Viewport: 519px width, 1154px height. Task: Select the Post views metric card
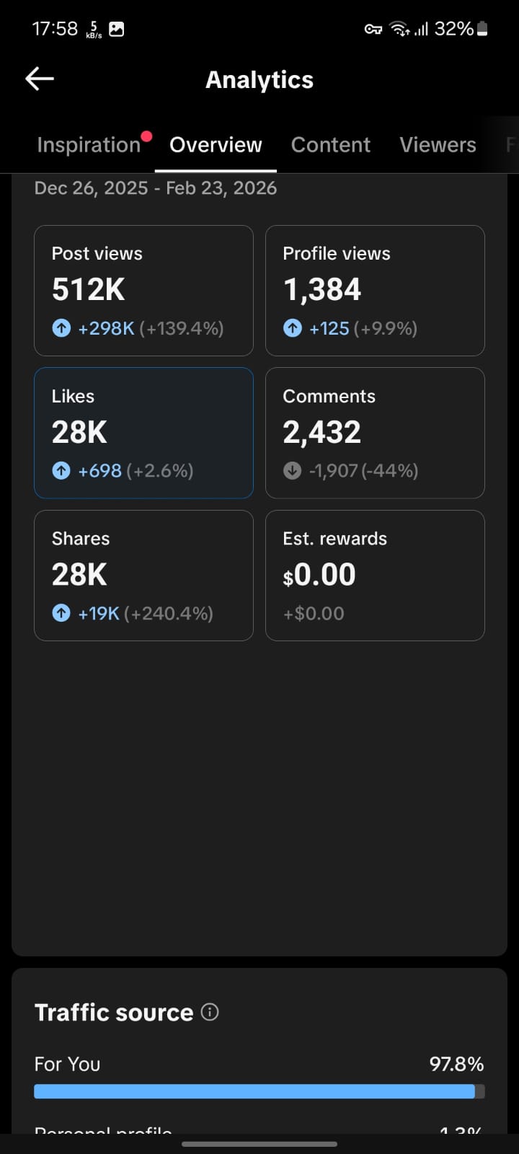point(143,290)
